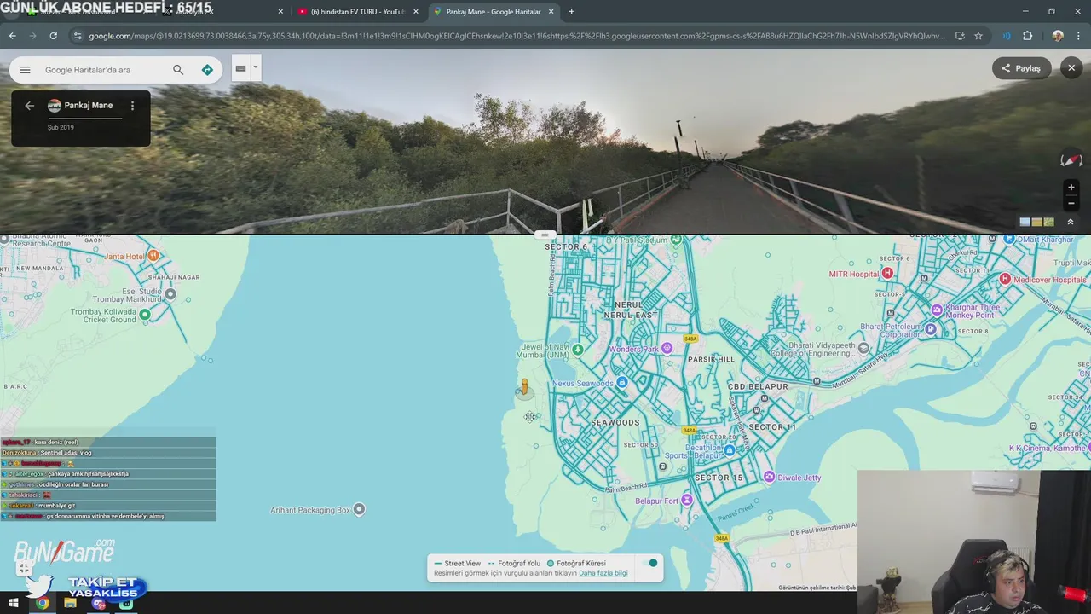Click the minimize-overlay icon below ByNoGame logo
The width and height of the screenshot is (1091, 614).
(23, 568)
